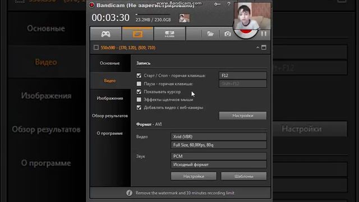Toggle Старт / Стоп hotkey checkbox

coord(139,75)
